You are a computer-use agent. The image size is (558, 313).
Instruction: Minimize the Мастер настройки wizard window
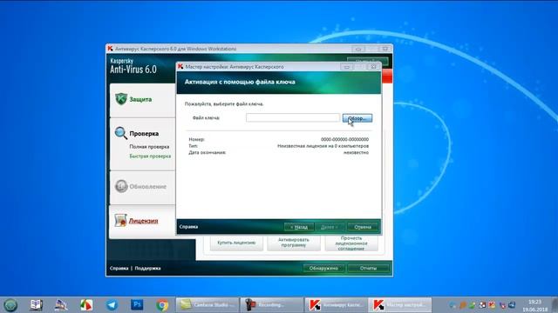[347, 67]
